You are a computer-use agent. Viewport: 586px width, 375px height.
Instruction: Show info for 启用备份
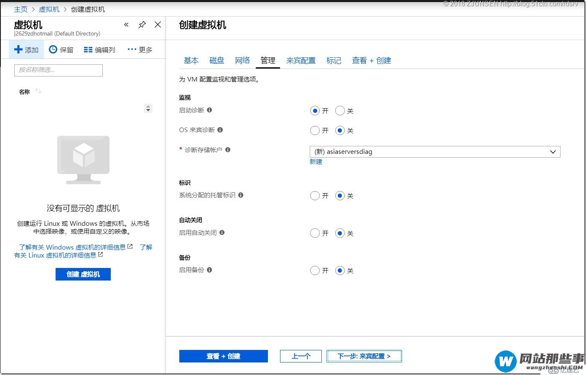point(209,270)
